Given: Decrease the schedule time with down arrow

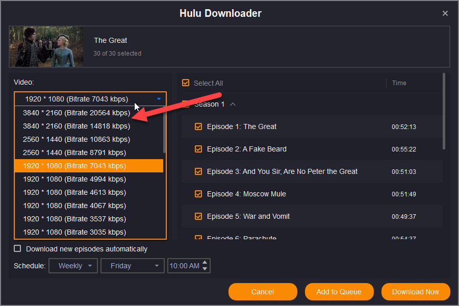Looking at the screenshot, I should tap(205, 269).
